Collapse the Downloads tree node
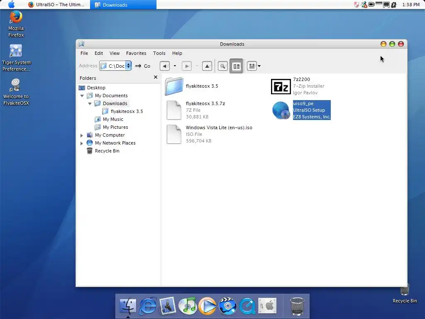Image resolution: width=425 pixels, height=319 pixels. tap(90, 103)
